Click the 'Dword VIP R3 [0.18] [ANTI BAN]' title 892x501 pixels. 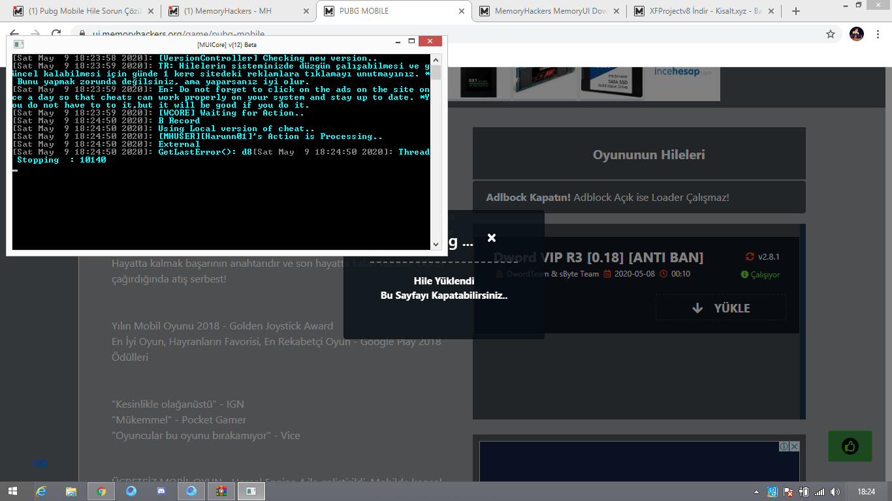pos(598,257)
